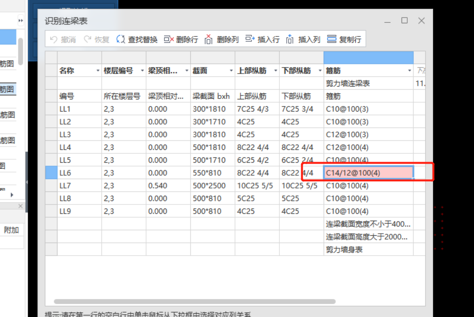Click insert row (插入行) icon

(x=250, y=39)
